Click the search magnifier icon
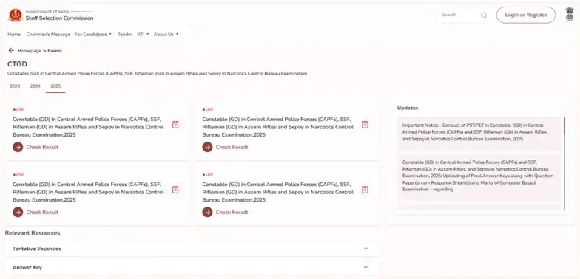The height and width of the screenshot is (279, 580). pyautogui.click(x=484, y=15)
